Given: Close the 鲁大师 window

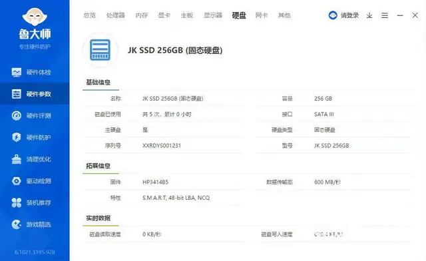Looking at the screenshot, I should pyautogui.click(x=415, y=15).
